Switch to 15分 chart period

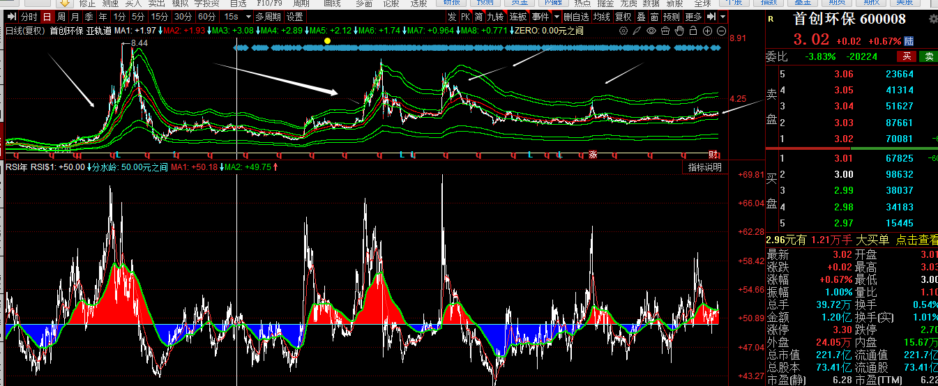tap(160, 16)
